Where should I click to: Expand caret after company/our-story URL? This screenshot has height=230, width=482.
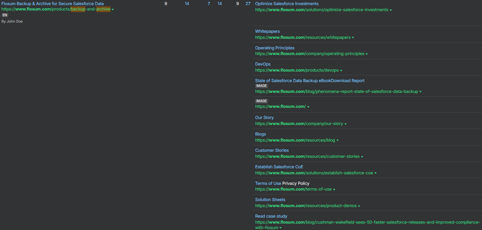tap(346, 124)
